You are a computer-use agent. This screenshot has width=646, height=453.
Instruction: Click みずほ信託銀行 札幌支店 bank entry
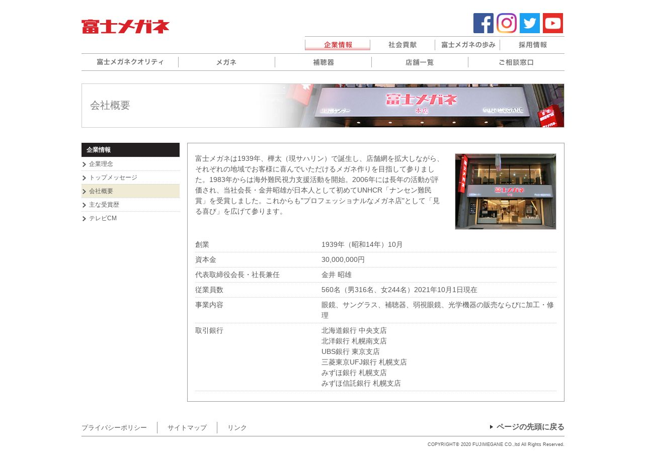(x=361, y=384)
